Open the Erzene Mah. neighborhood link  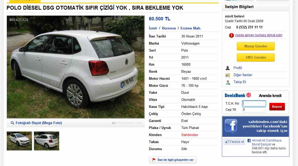[191, 28]
